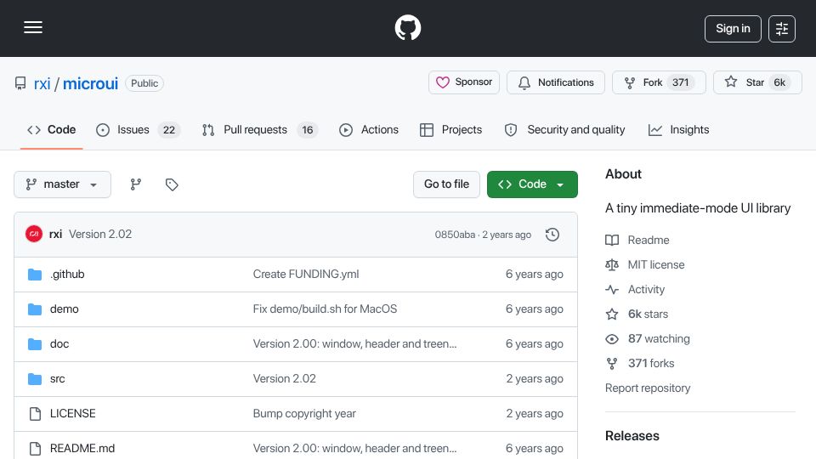Click the Pull requests count badge 16

point(308,130)
